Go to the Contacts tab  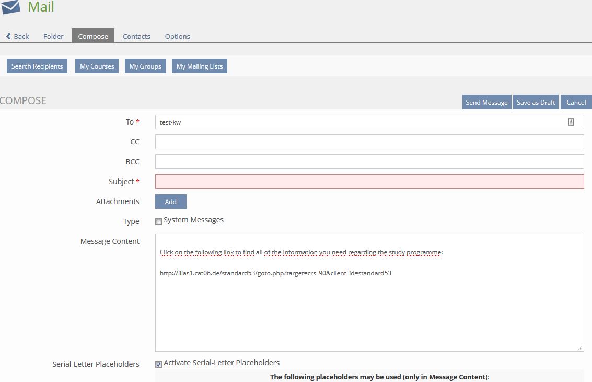point(136,36)
